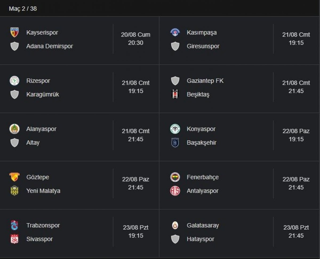320x259 pixels.
Task: Click the Fenerbahçe club crest
Action: click(x=175, y=177)
